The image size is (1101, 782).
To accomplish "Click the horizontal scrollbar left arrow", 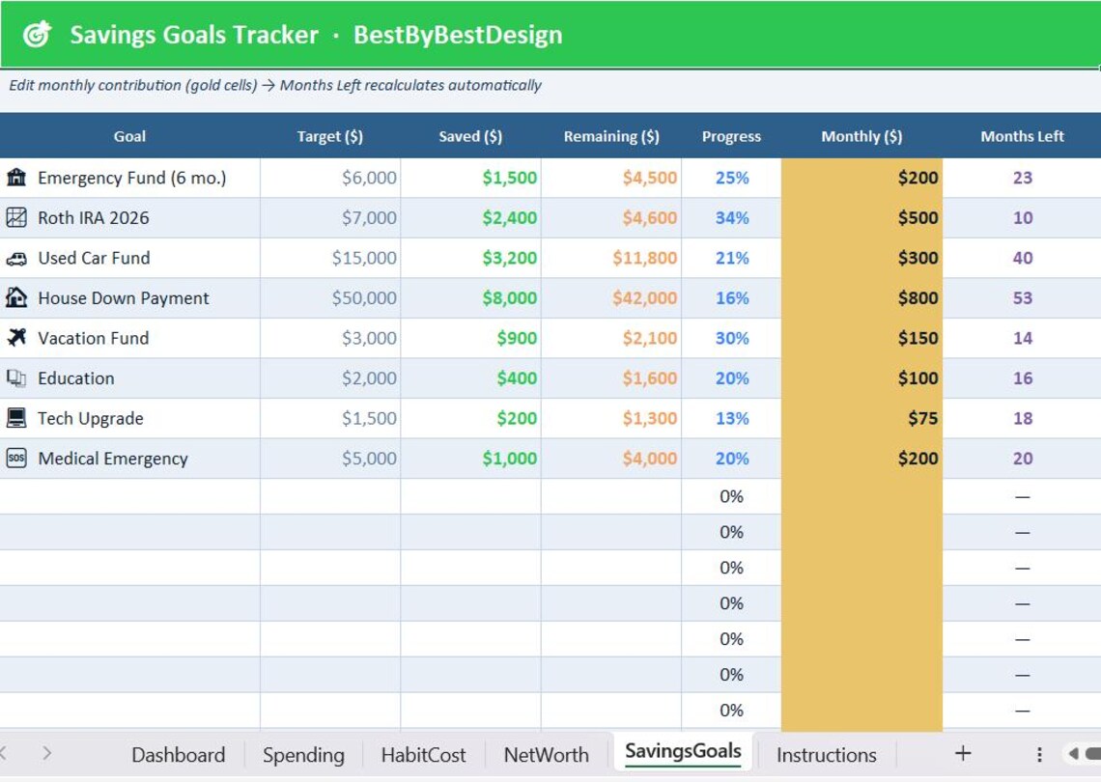I will point(1074,753).
